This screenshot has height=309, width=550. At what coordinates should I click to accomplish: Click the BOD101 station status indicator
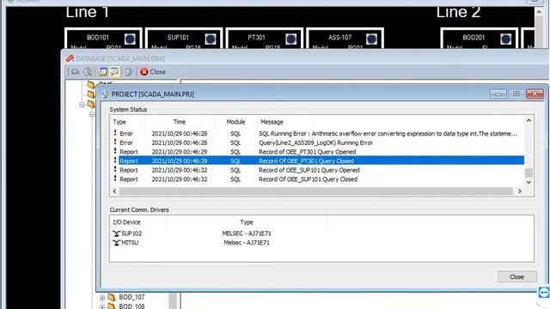click(130, 39)
